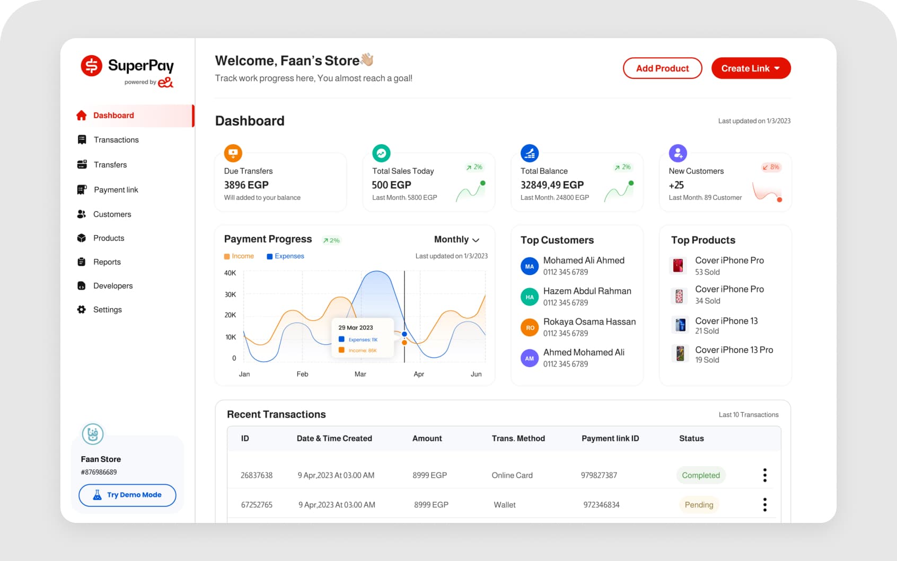Click the Cover iPhone 13 product thumbnail
Image resolution: width=897 pixels, height=561 pixels.
tap(680, 324)
